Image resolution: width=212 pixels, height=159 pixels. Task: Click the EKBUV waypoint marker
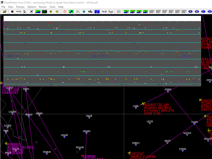pyautogui.click(x=136, y=145)
